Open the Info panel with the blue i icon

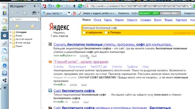5,65
